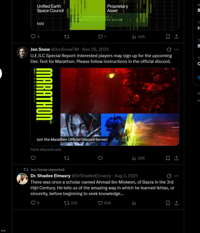
Task: Open the Nov 26, 2025 timestamp
Action: 96,49
